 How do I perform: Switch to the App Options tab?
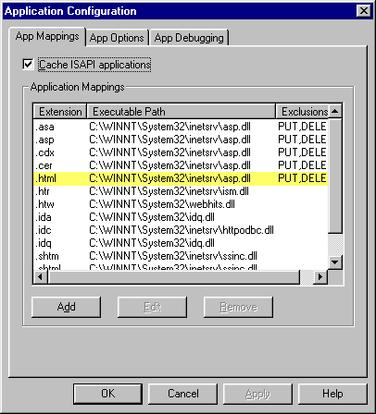117,38
